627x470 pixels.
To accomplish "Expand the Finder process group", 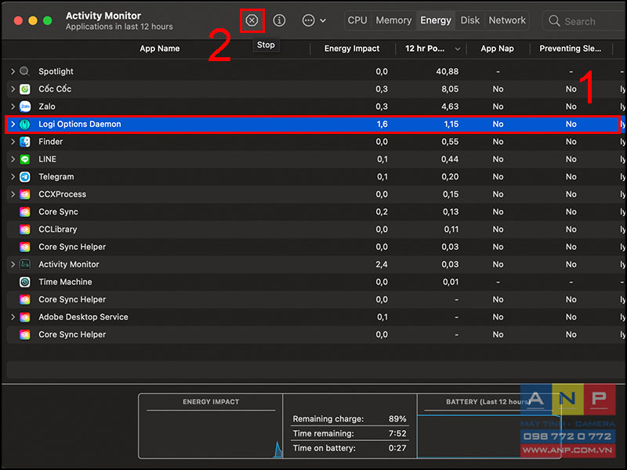I will (13, 142).
